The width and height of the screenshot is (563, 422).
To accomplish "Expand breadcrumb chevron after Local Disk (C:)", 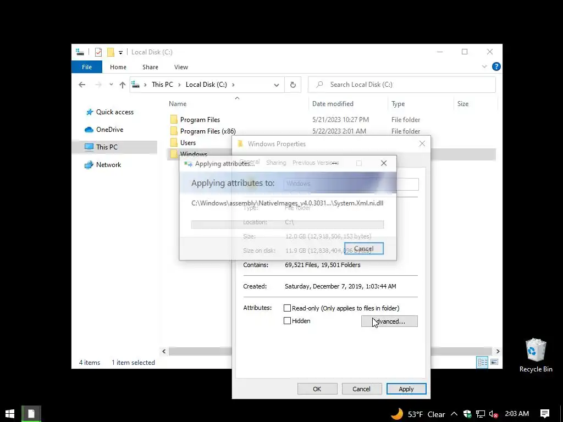I will tap(233, 85).
